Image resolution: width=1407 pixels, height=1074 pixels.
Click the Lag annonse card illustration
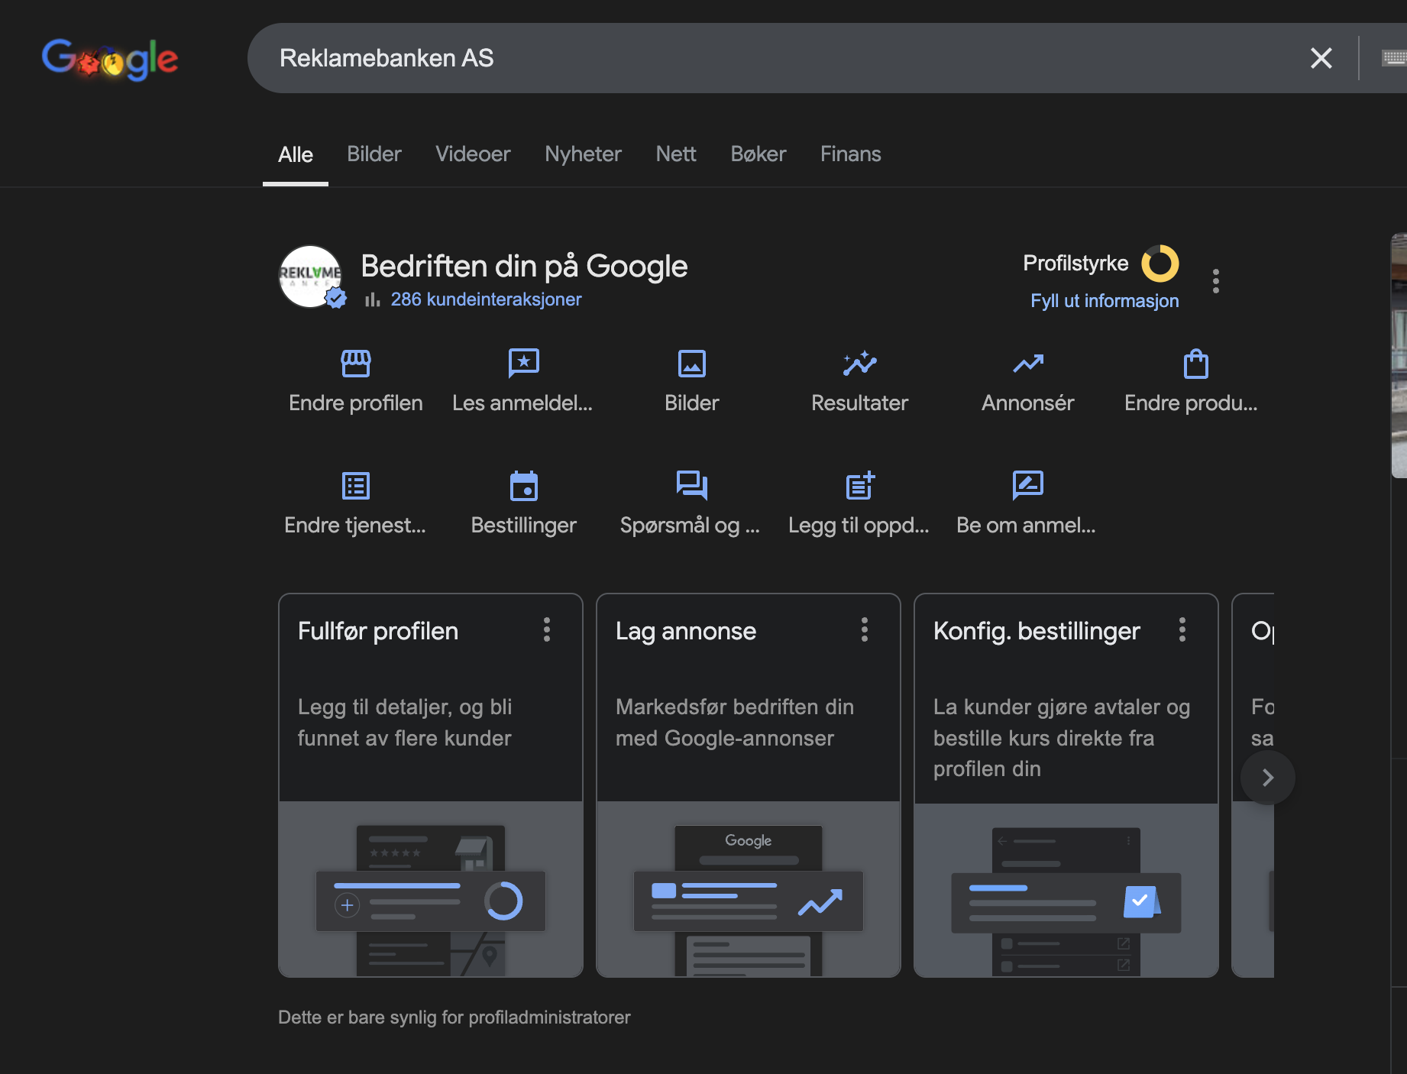(x=749, y=889)
